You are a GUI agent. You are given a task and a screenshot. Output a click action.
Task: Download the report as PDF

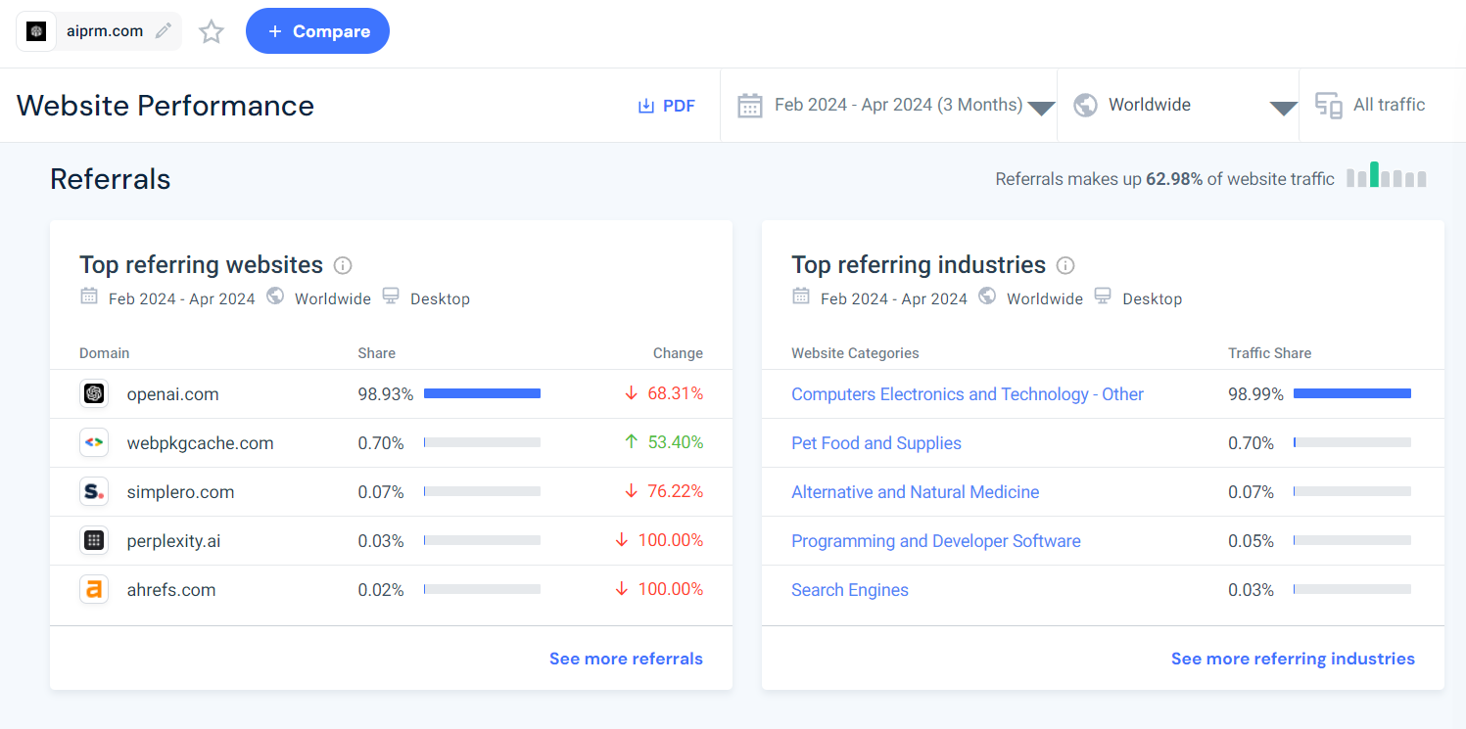(666, 106)
